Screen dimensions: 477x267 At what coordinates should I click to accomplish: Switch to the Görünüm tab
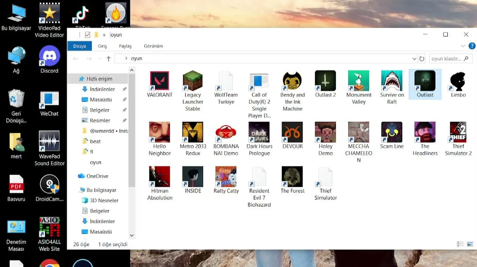pos(153,46)
